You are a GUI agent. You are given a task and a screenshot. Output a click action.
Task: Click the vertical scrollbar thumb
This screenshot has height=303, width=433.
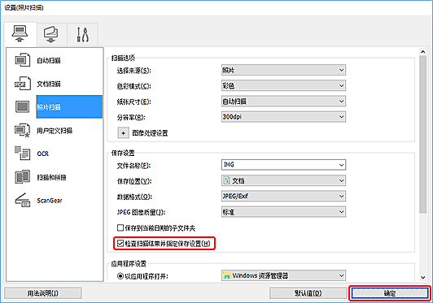[x=422, y=134]
